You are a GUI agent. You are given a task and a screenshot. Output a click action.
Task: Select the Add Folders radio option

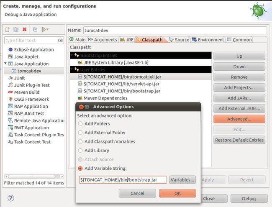click(80, 124)
